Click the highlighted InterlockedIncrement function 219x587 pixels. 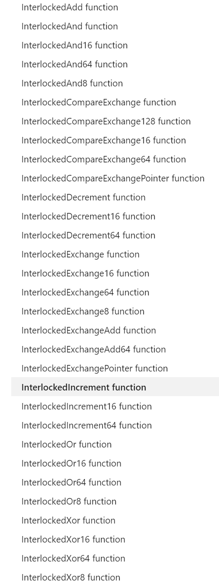(115, 387)
